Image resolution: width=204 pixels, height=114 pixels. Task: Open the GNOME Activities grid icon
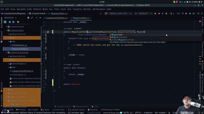[x=2, y=2]
